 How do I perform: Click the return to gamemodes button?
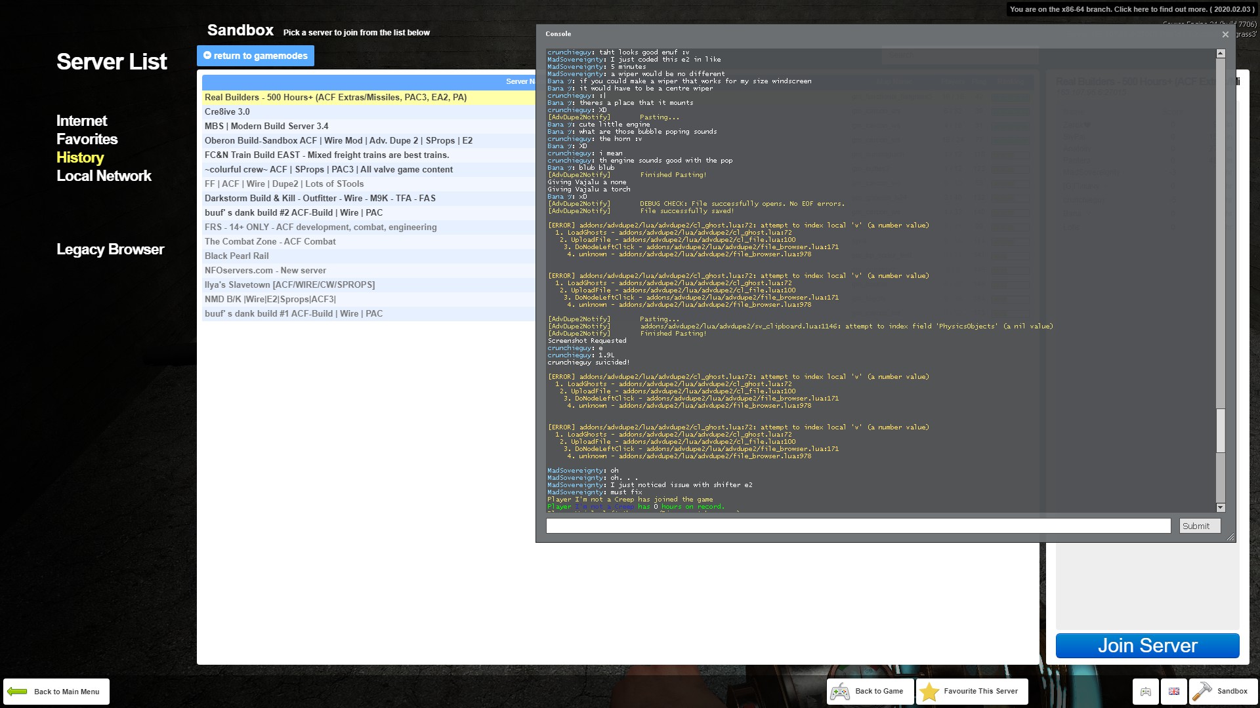pyautogui.click(x=255, y=56)
